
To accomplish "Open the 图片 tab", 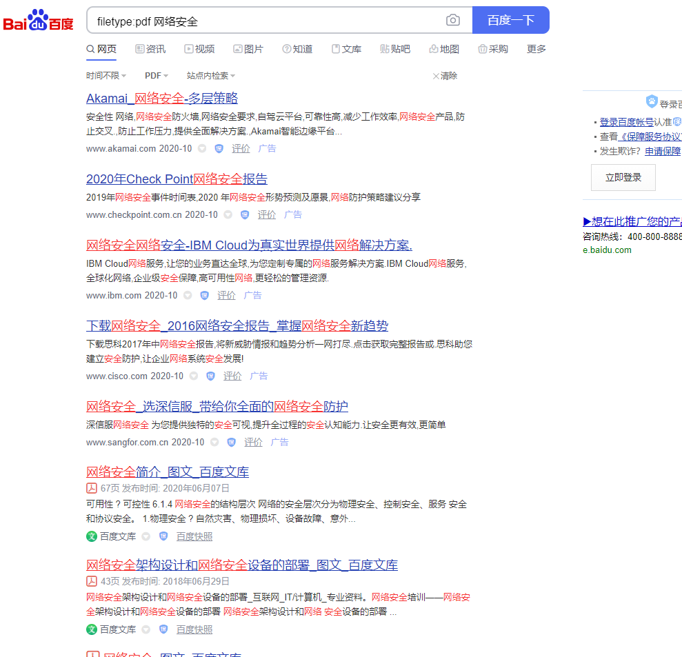I will (x=248, y=49).
